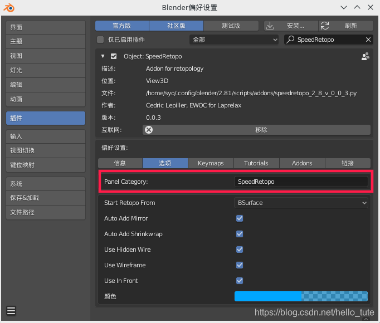Image resolution: width=380 pixels, height=323 pixels.
Task: Open the 编辑 preferences section
Action: pyautogui.click(x=46, y=85)
